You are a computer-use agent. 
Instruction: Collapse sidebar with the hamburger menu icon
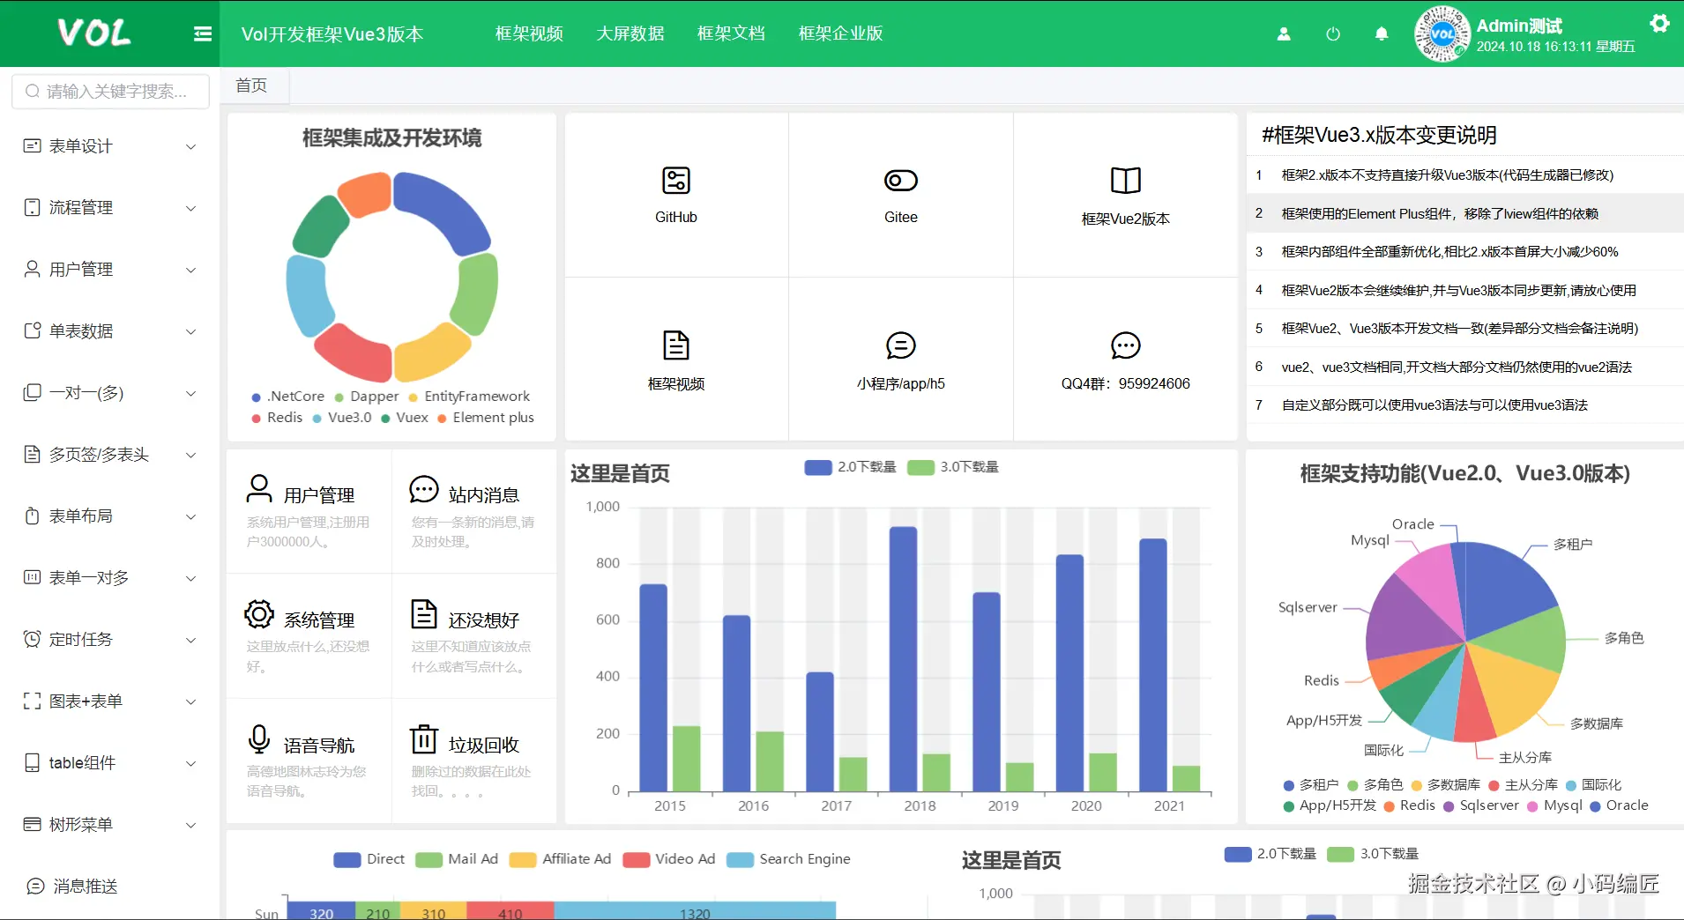tap(203, 34)
